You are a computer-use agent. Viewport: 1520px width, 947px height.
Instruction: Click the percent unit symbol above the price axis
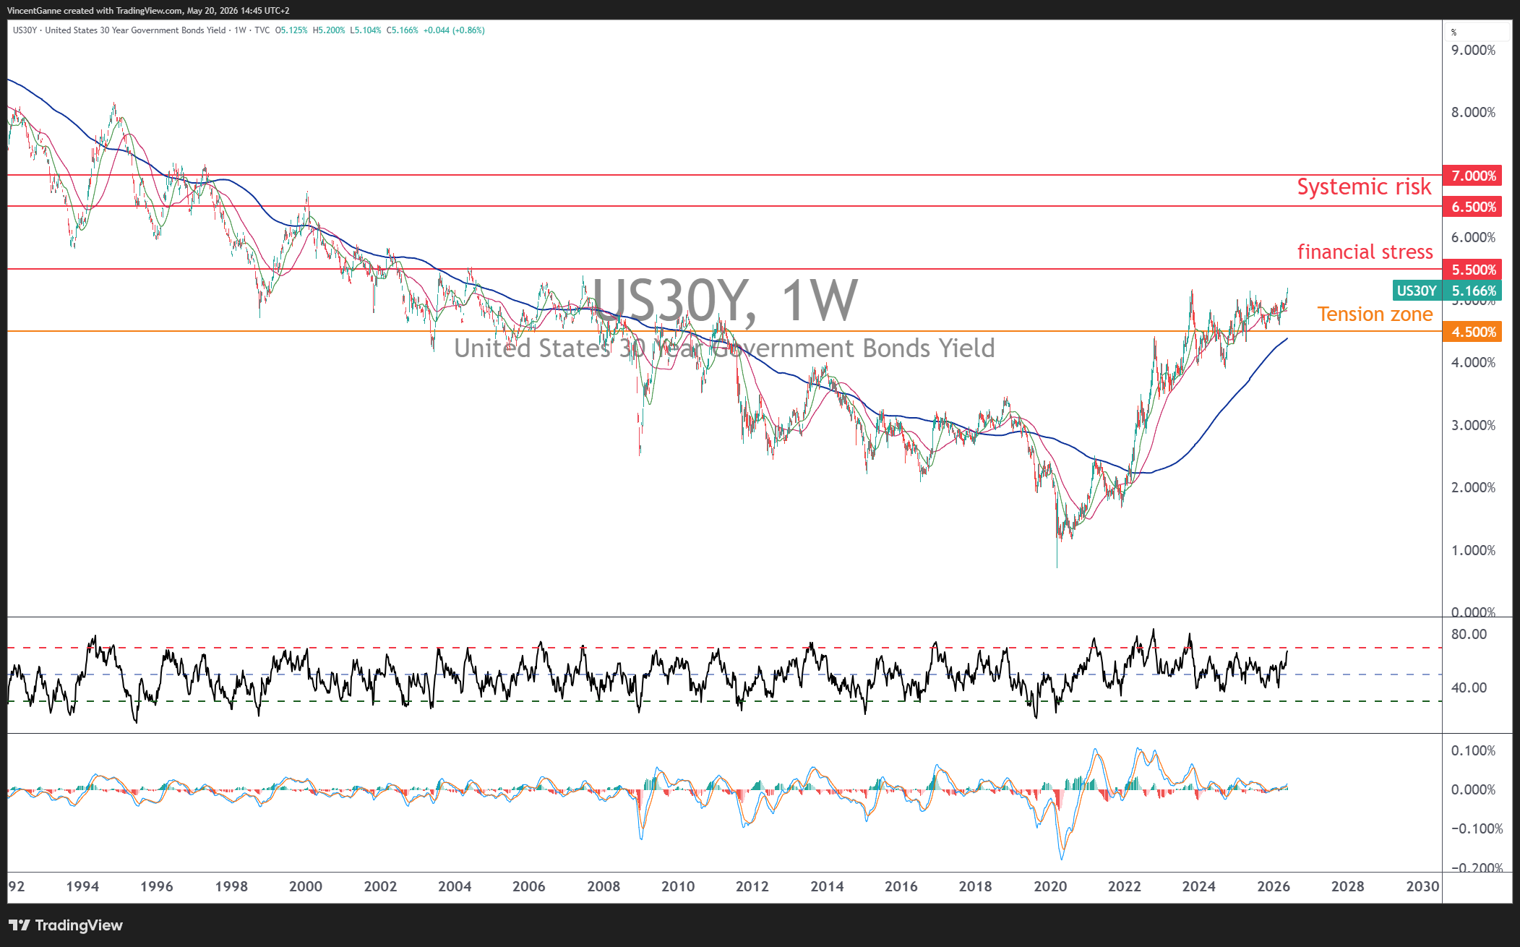pos(1454,33)
